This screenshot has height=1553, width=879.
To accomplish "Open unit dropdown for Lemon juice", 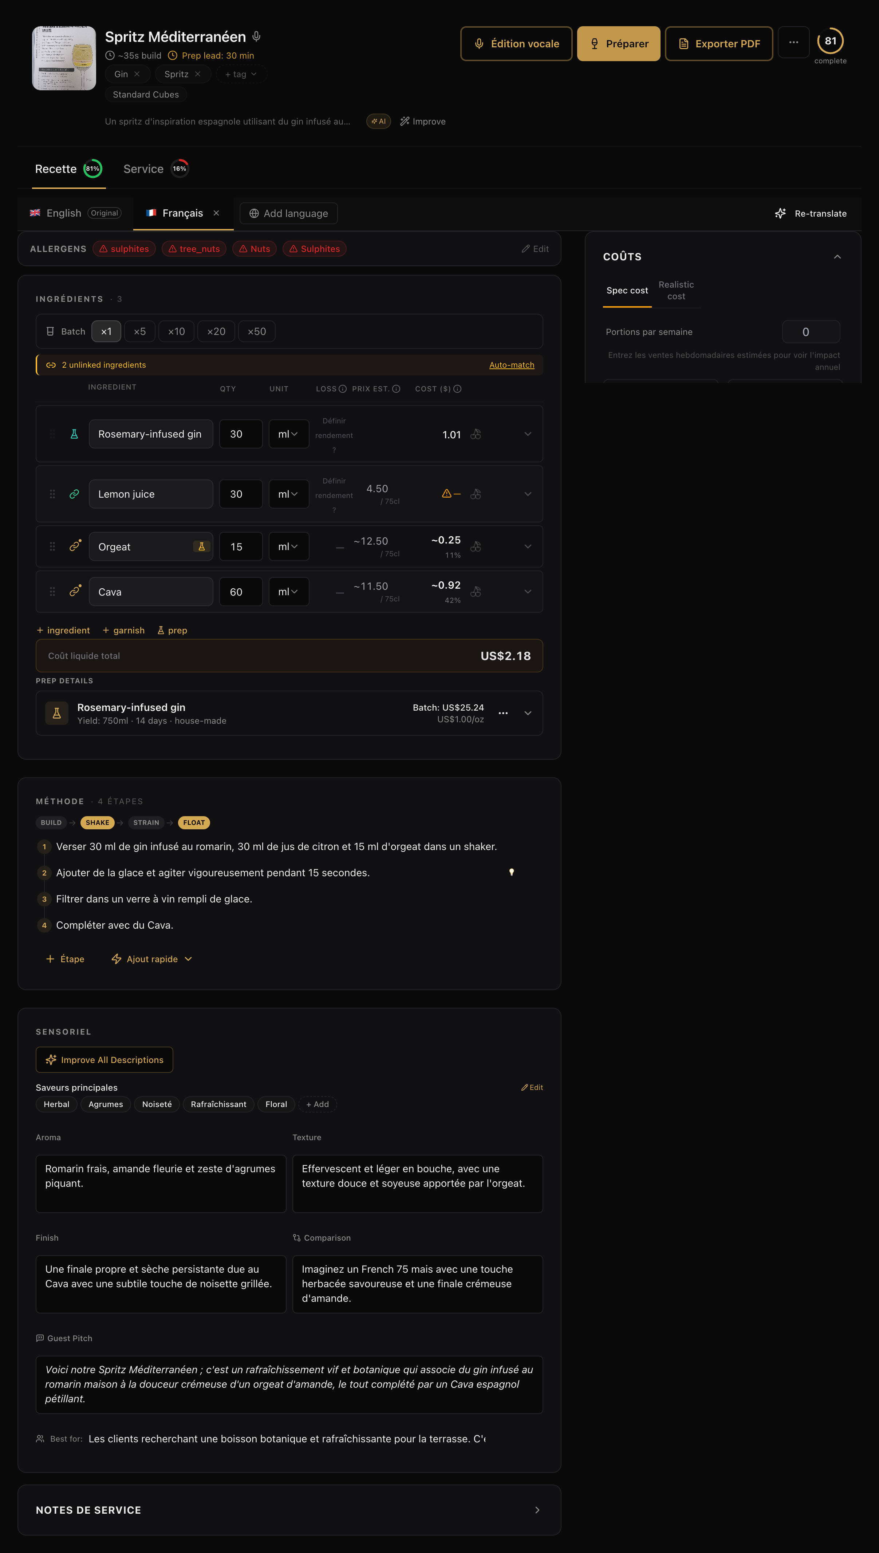I will pos(289,494).
